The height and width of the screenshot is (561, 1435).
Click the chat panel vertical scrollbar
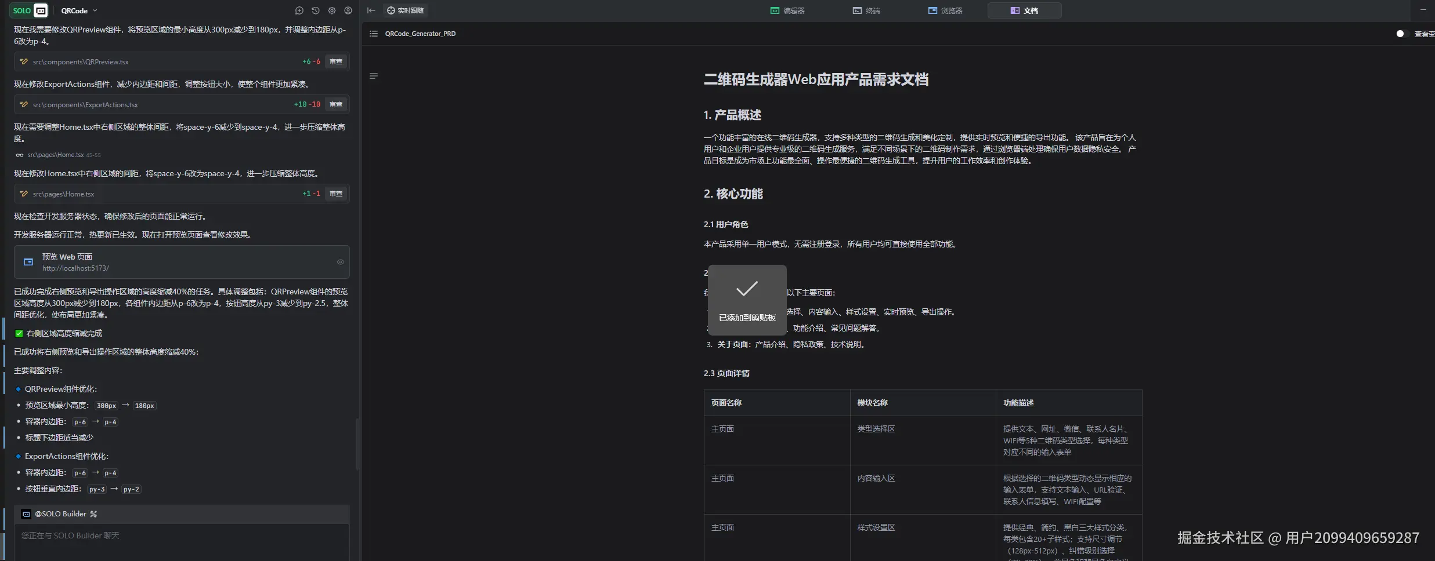click(x=357, y=443)
